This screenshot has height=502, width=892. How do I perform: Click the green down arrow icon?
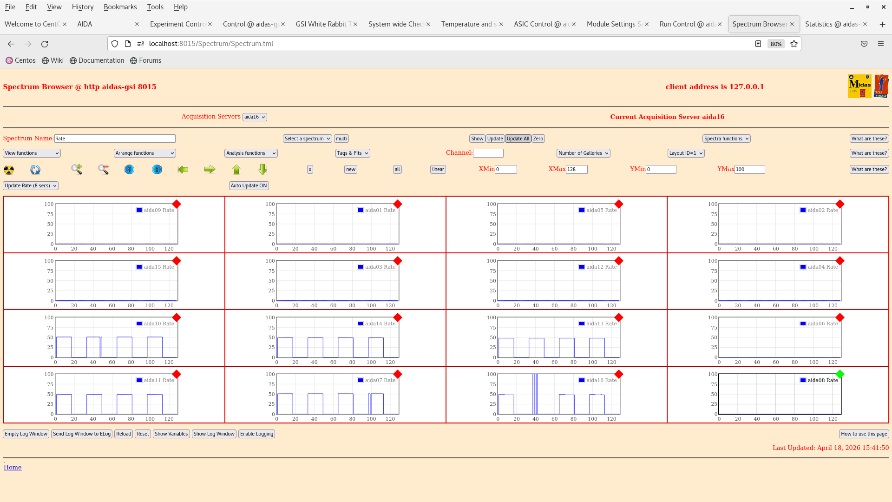263,170
